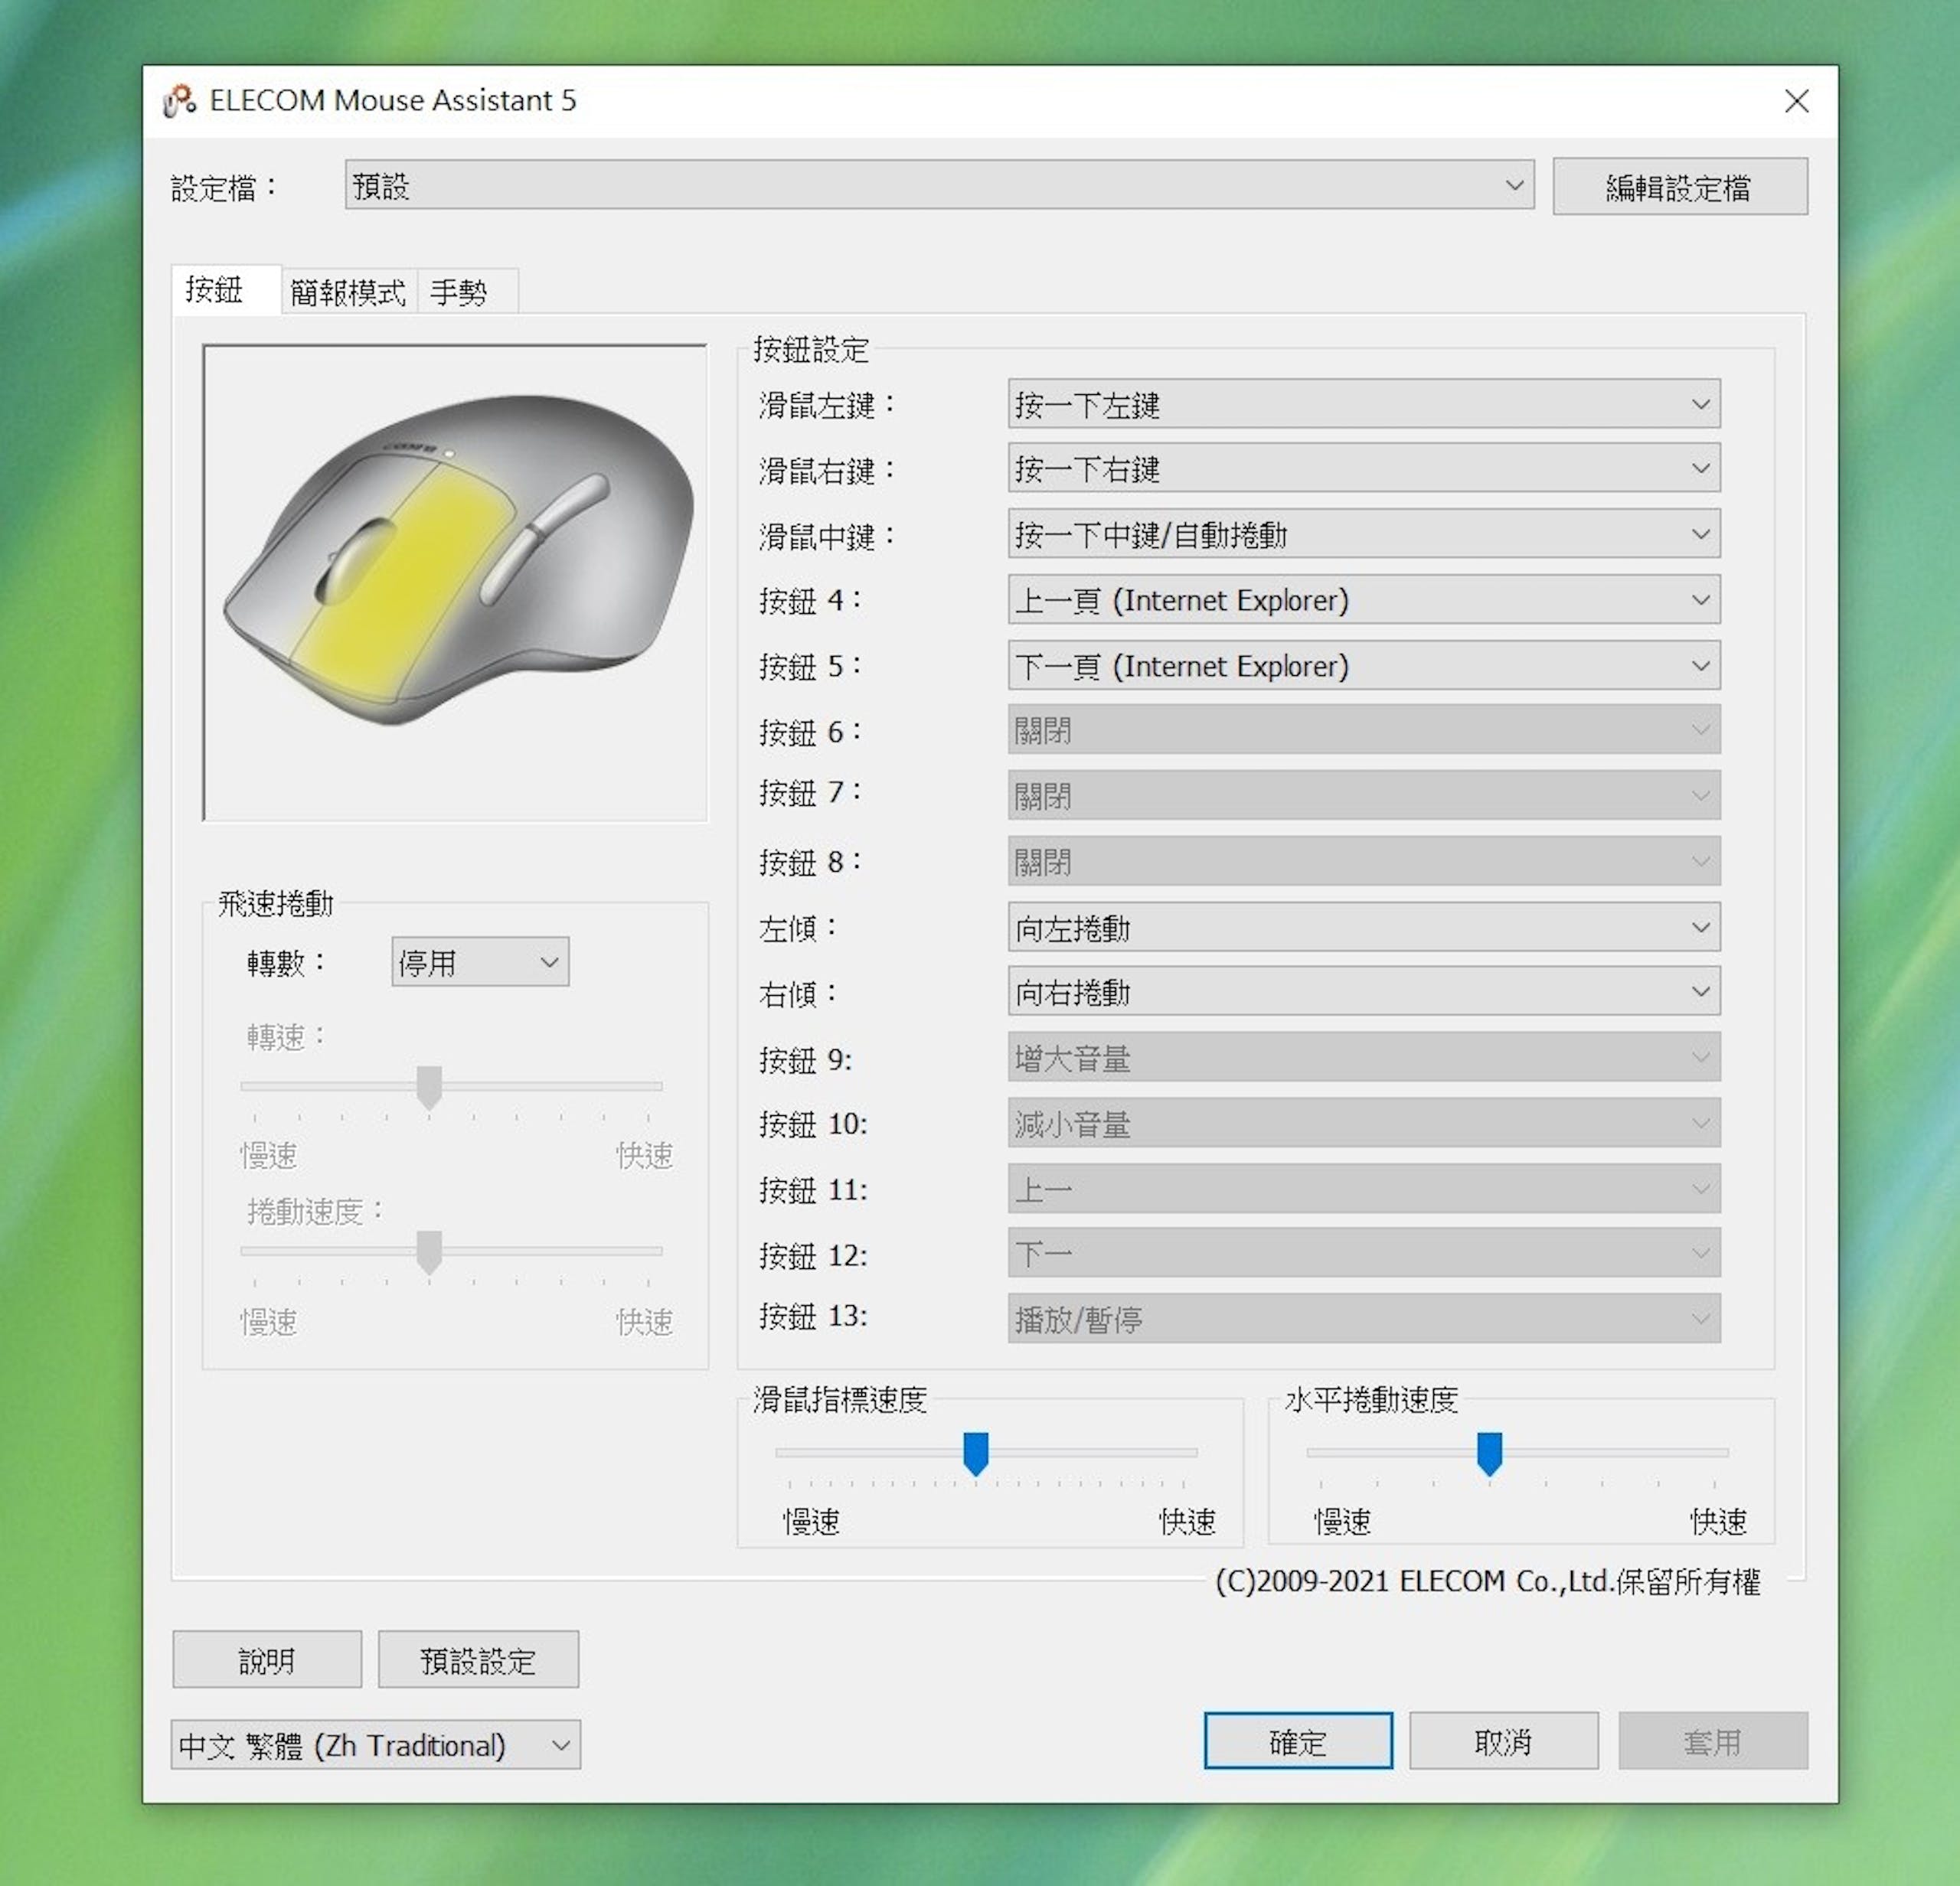
Task: Open the 右傾 tilt dropdown
Action: tap(1363, 991)
